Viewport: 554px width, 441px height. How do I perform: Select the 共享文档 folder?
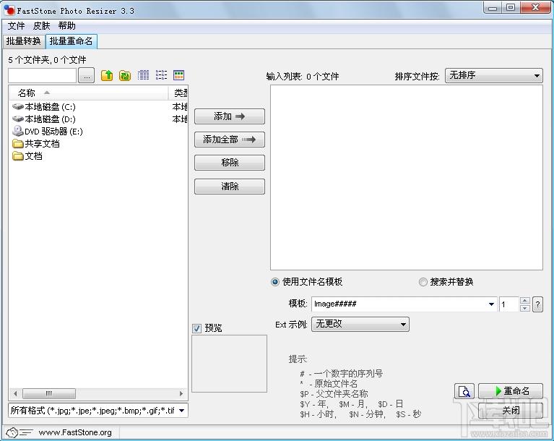35,144
